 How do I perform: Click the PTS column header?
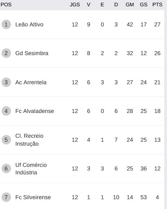click(157, 5)
